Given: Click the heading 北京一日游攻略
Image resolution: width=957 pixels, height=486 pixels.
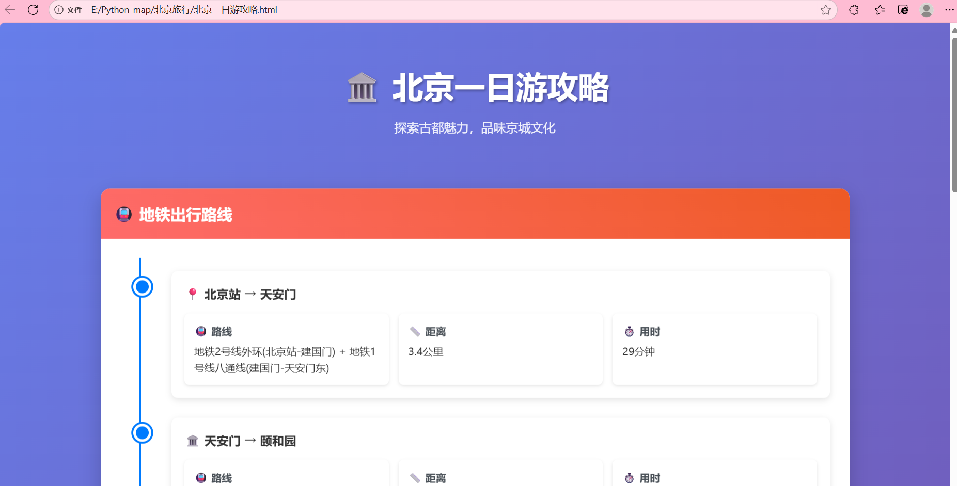Looking at the screenshot, I should (500, 88).
